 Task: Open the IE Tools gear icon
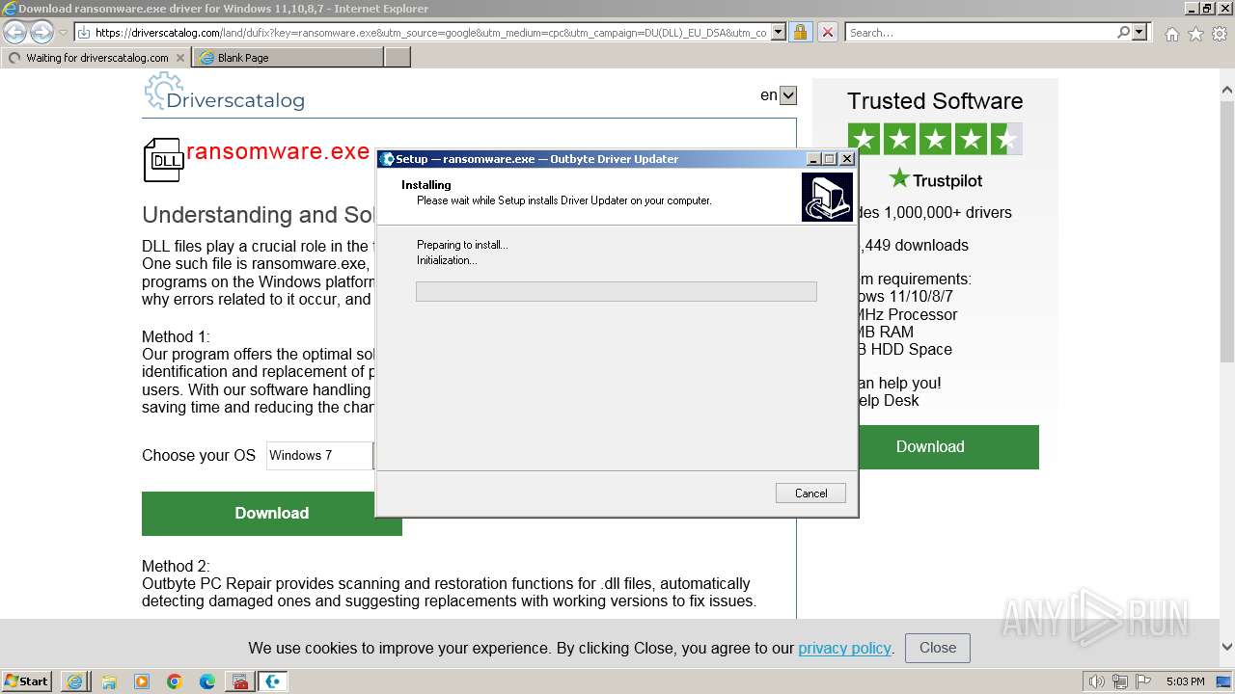click(1220, 34)
